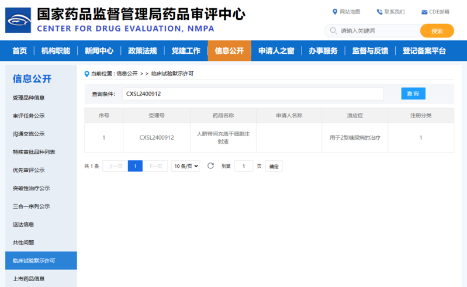This screenshot has width=467, height=287.
Task: Click the page number jump input
Action: [243, 167]
